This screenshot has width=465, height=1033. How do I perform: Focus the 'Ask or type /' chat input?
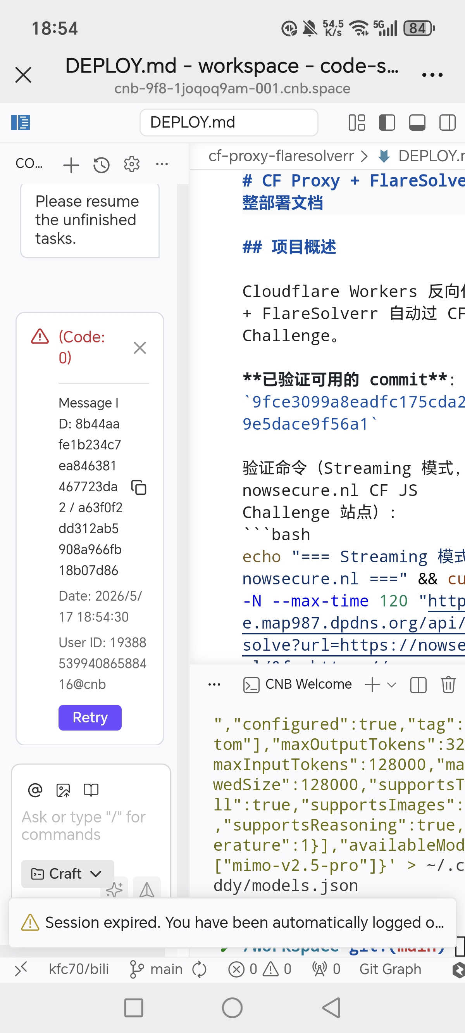point(91,826)
